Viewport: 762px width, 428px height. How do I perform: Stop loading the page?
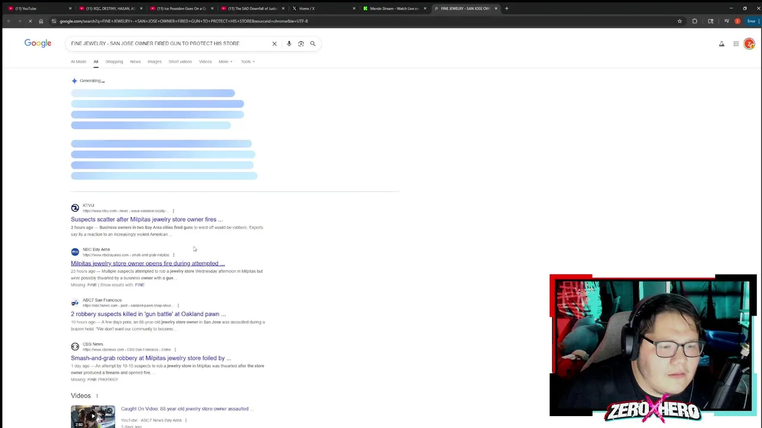[x=30, y=21]
